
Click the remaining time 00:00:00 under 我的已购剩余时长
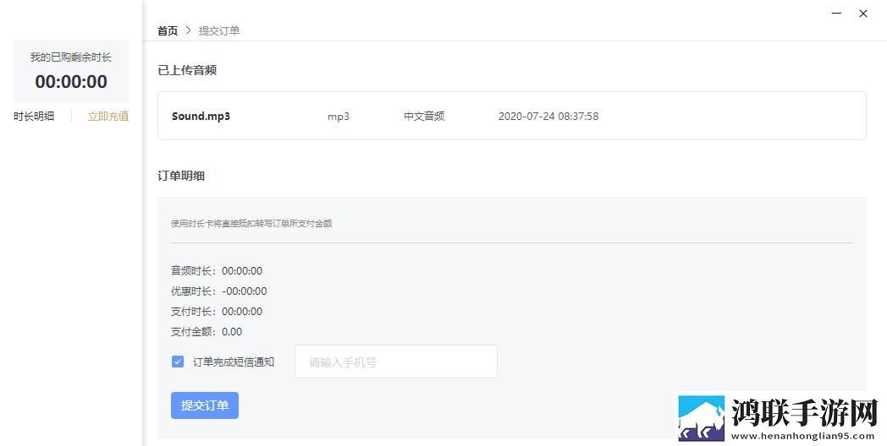pos(71,82)
